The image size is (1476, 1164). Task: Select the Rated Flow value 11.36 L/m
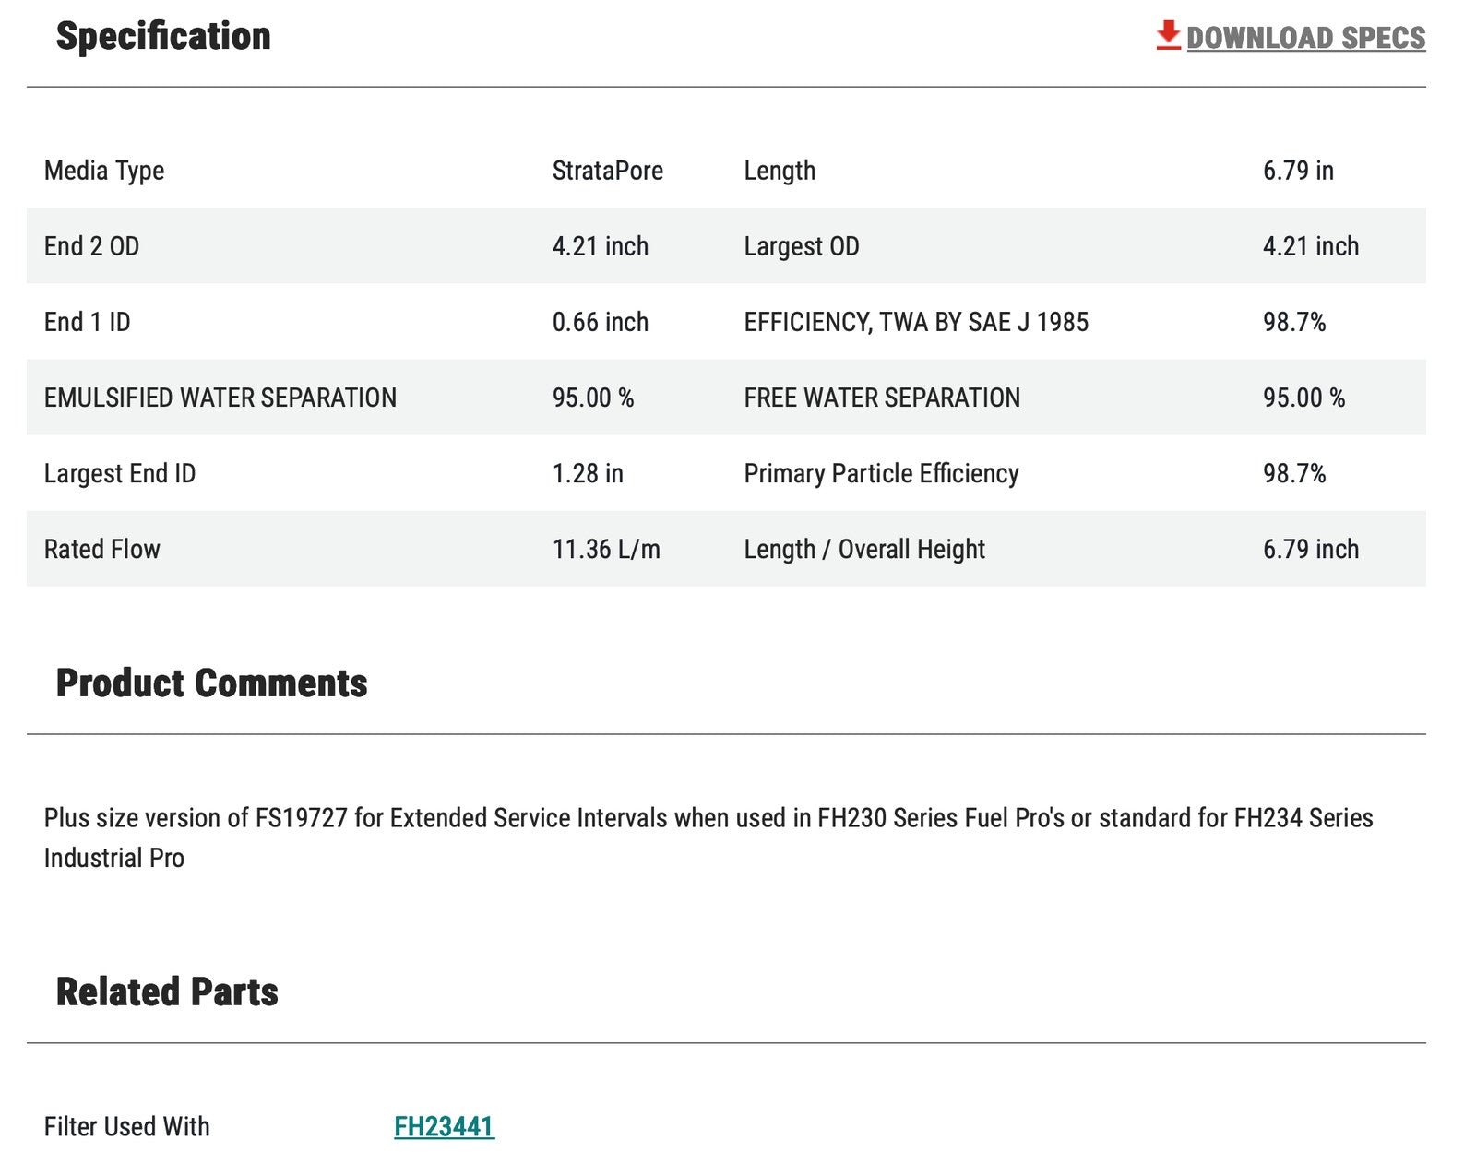pos(606,549)
